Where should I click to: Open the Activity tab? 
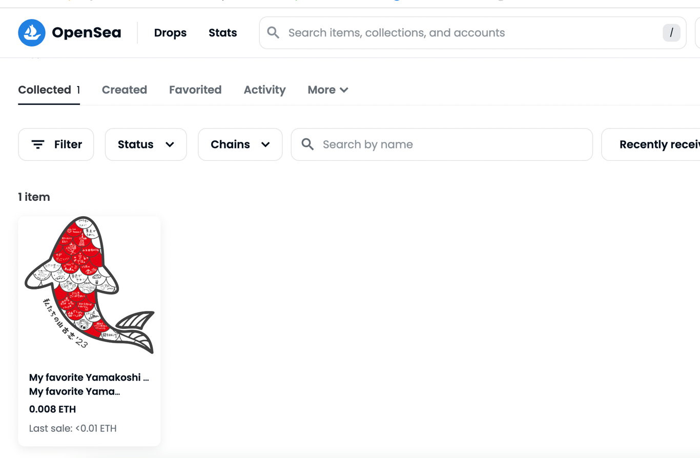tap(264, 90)
